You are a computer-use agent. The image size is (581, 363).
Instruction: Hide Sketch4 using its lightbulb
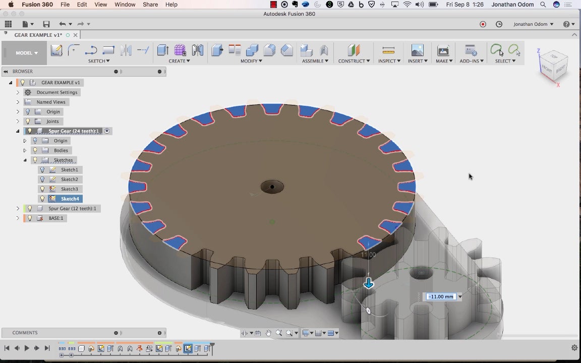[43, 199]
